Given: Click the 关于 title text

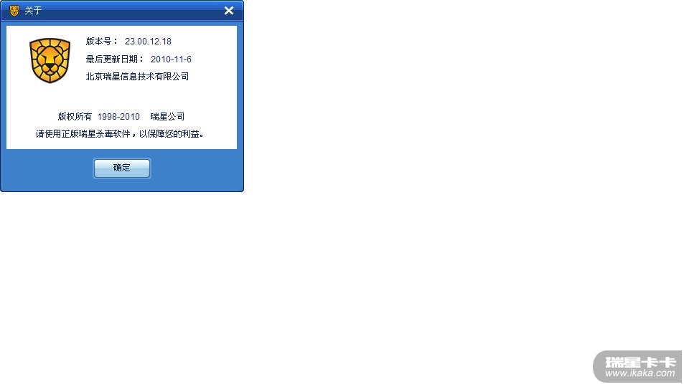Looking at the screenshot, I should 33,11.
